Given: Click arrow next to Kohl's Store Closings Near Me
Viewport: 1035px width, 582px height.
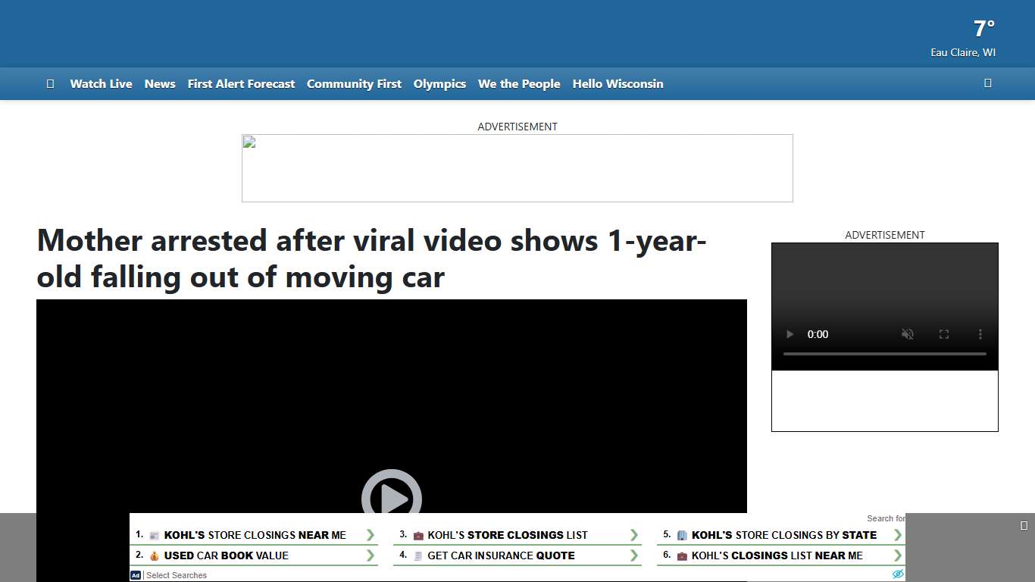Looking at the screenshot, I should [x=370, y=535].
